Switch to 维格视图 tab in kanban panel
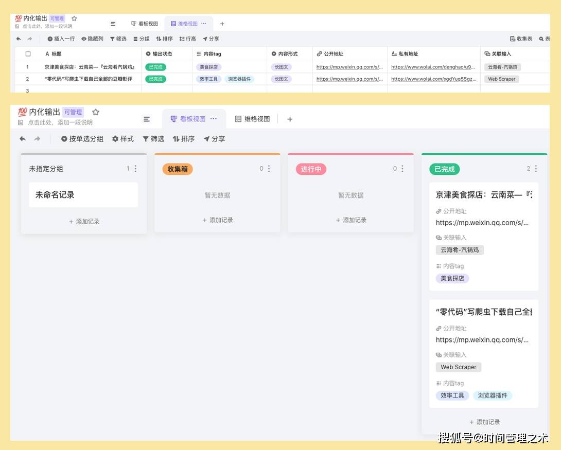 coord(253,119)
